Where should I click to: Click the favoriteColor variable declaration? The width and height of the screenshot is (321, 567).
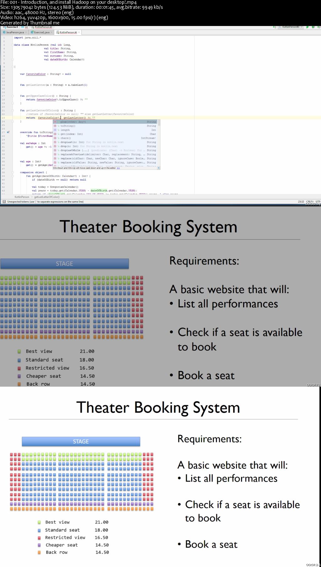coord(36,74)
